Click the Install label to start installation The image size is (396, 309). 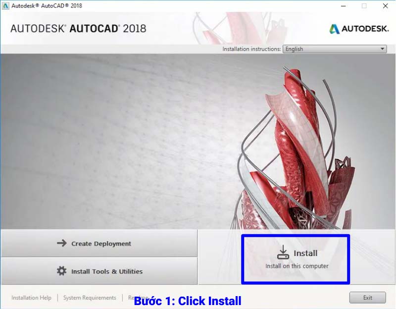coord(305,253)
